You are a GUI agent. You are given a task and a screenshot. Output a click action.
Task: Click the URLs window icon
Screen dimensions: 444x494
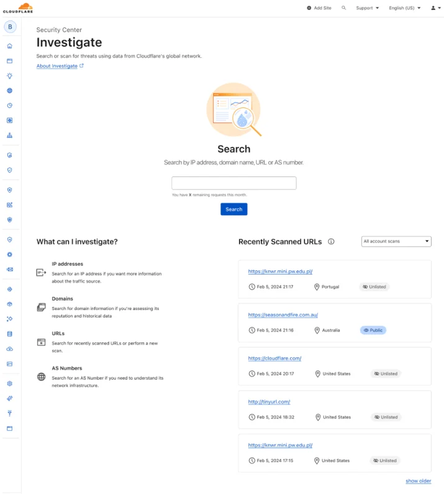pyautogui.click(x=41, y=342)
